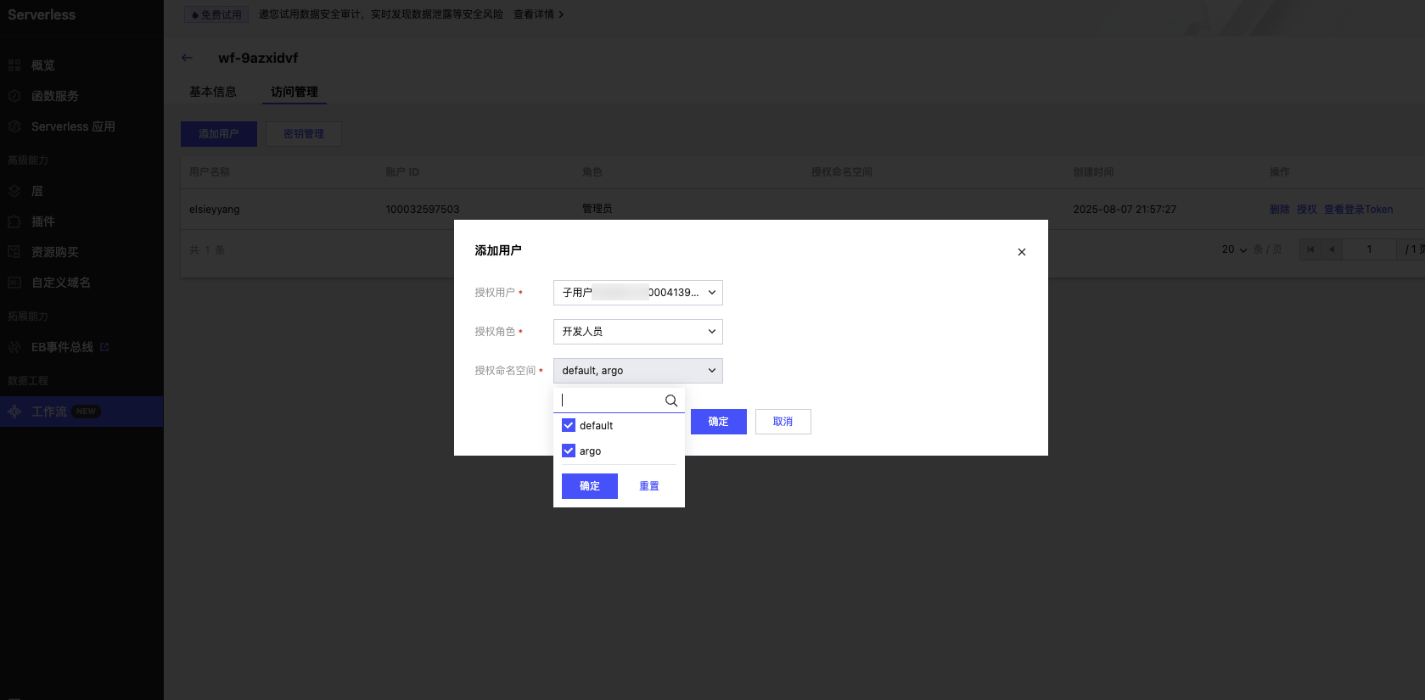Click 查看登录Token for user elsieyyang

click(1358, 210)
